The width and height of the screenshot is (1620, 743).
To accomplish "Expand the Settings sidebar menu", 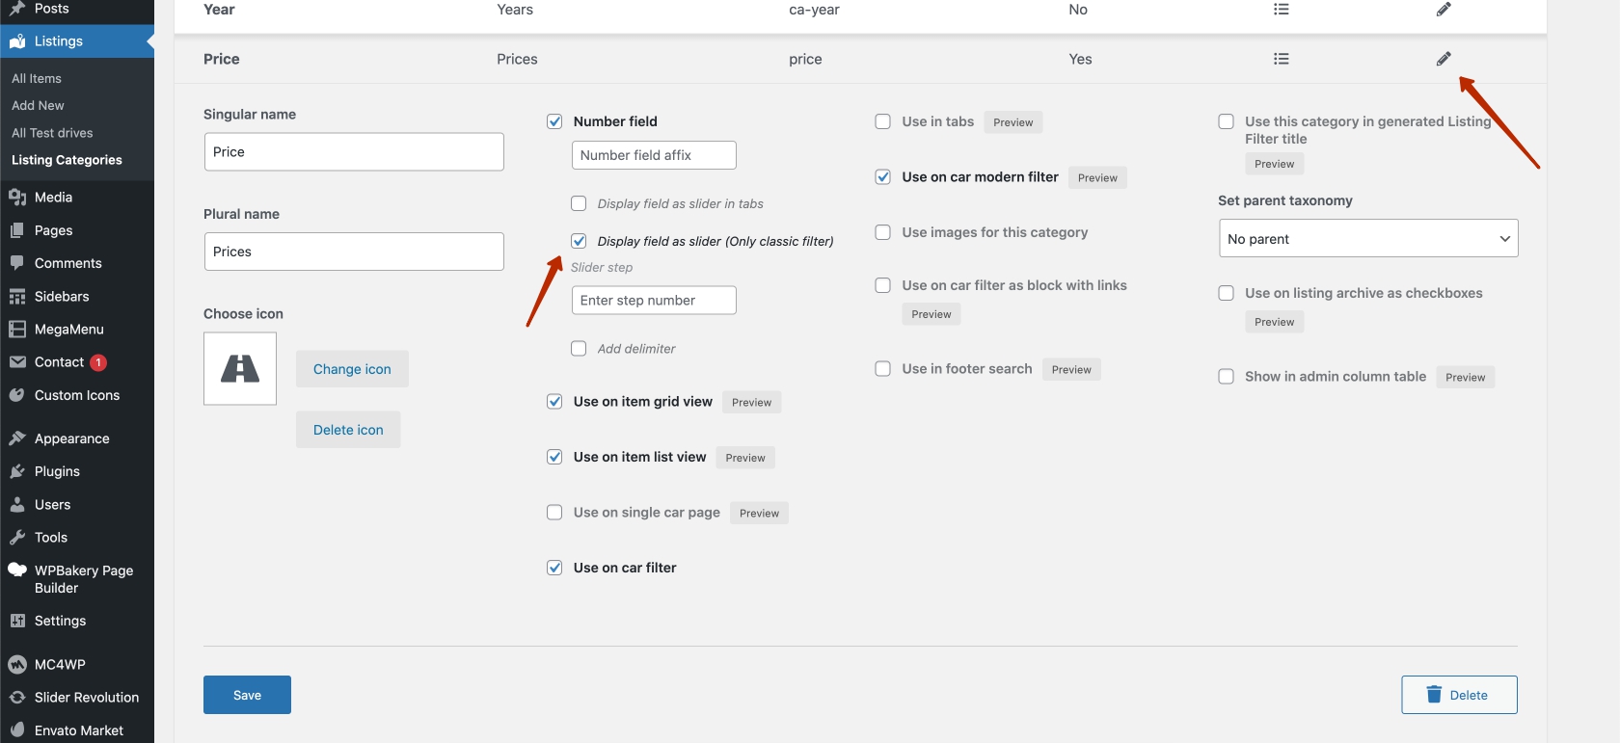I will [x=60, y=622].
